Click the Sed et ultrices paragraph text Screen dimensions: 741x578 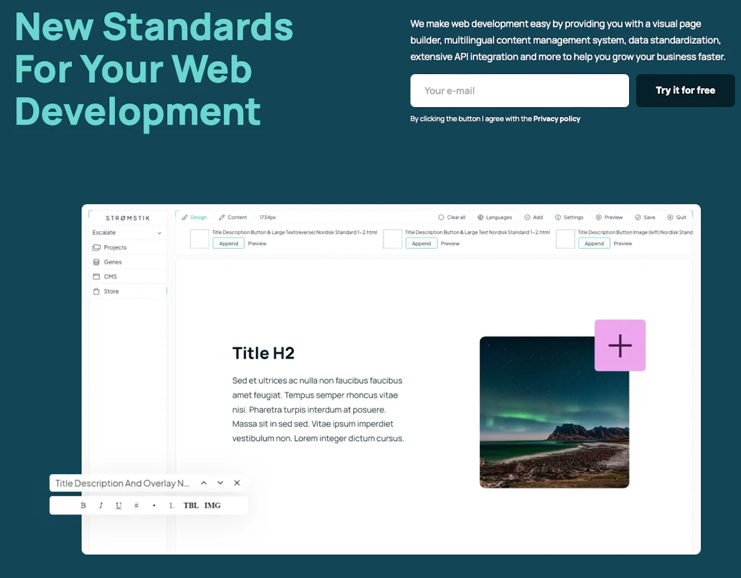click(318, 410)
